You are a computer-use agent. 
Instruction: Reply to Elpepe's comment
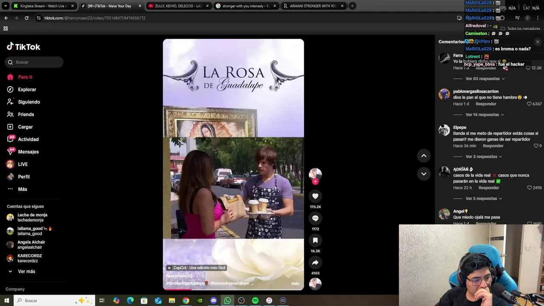pyautogui.click(x=493, y=146)
